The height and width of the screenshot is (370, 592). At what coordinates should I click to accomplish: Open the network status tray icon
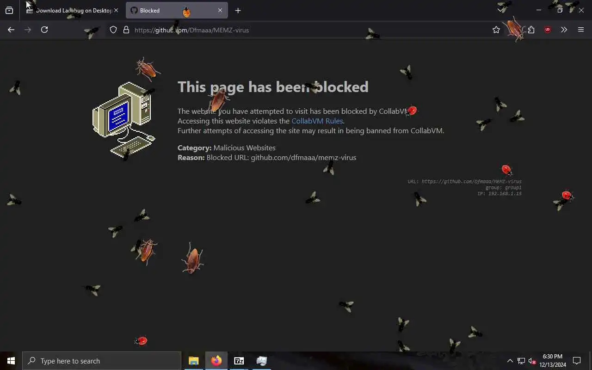(521, 361)
